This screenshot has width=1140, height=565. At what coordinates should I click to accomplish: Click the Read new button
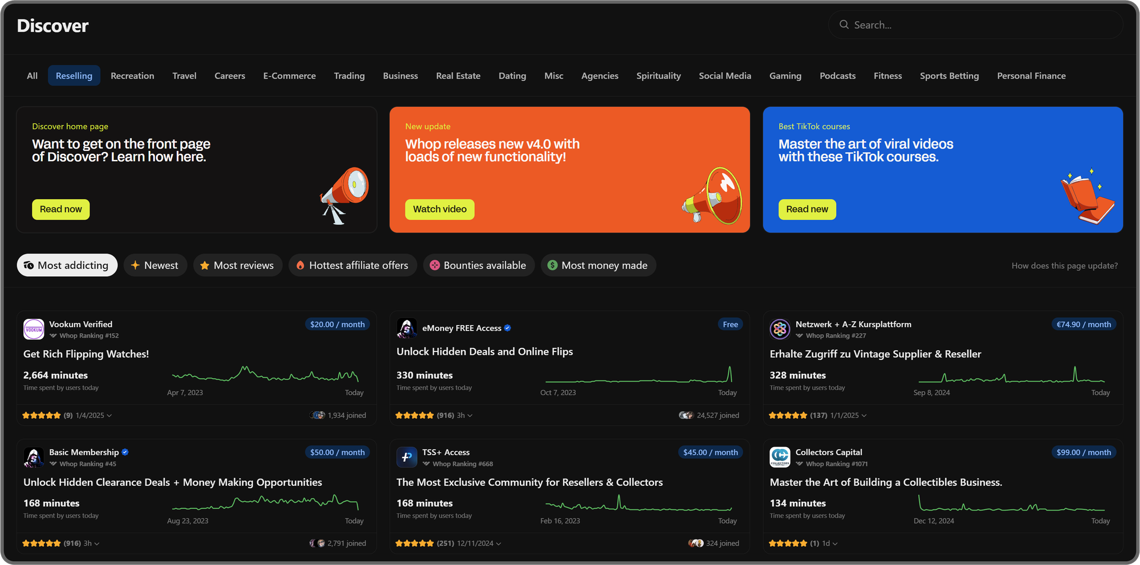click(807, 210)
